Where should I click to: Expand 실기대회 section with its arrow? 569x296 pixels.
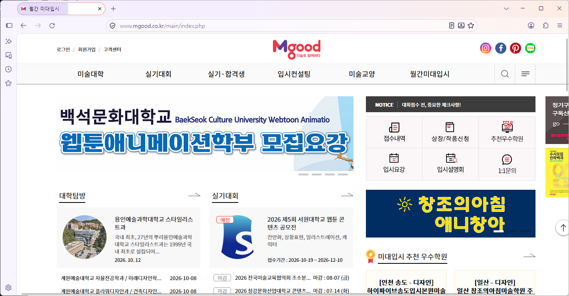[x=347, y=195]
